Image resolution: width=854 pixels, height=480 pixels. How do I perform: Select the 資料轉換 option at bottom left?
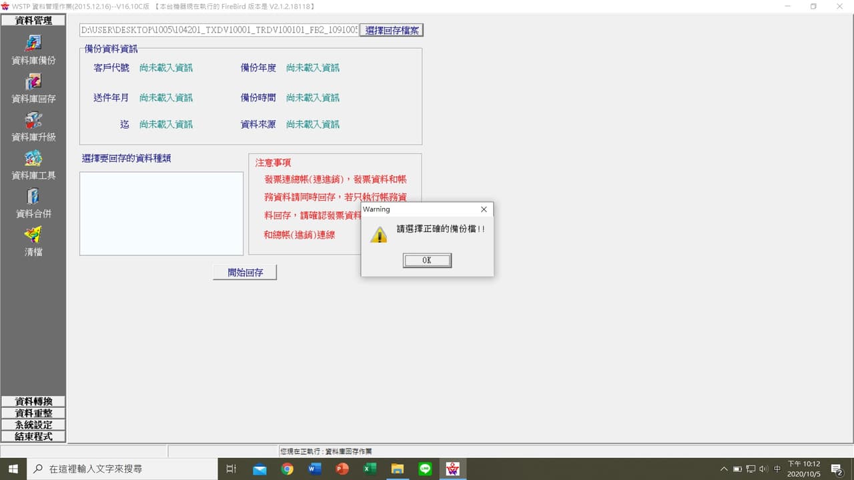[x=33, y=401]
